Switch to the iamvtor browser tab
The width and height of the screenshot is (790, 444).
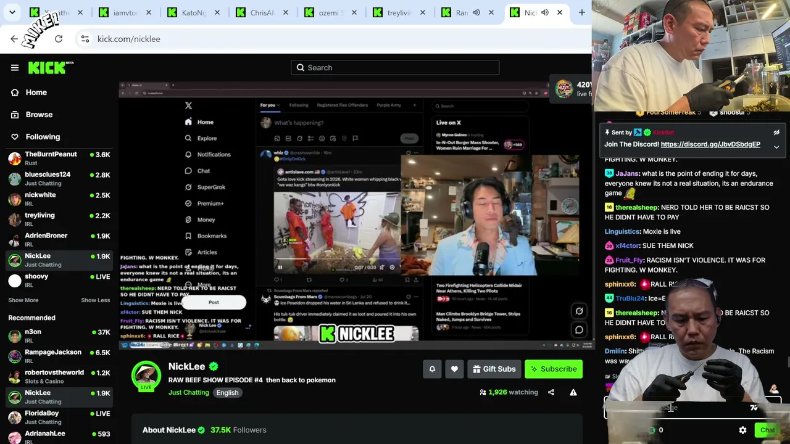click(x=125, y=12)
